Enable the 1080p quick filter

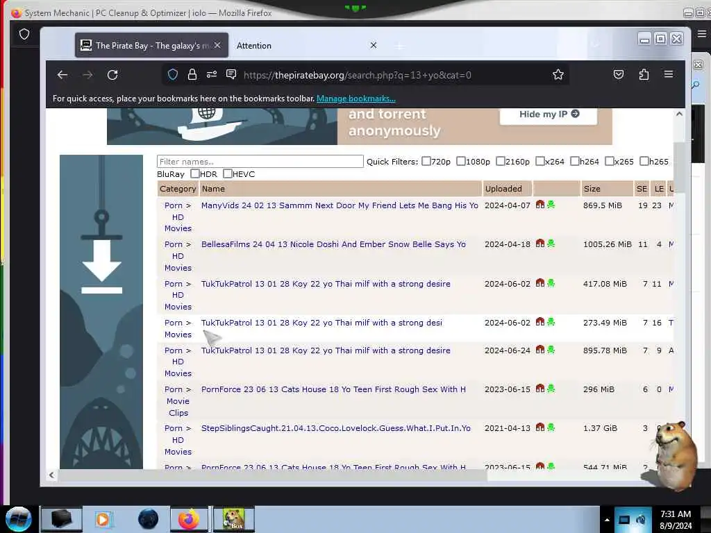[461, 161]
